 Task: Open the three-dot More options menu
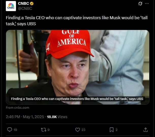(147, 4)
